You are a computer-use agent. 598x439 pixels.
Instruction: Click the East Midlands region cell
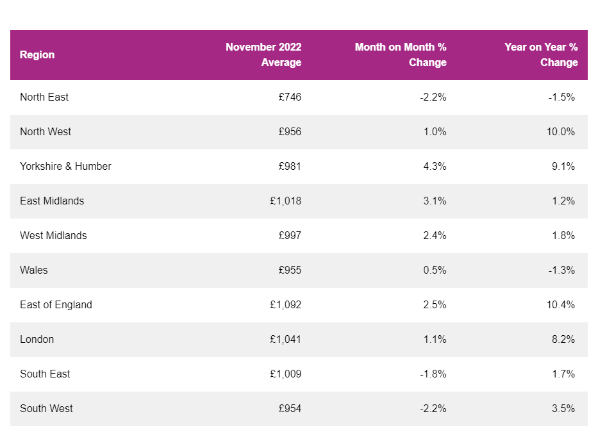click(x=52, y=201)
